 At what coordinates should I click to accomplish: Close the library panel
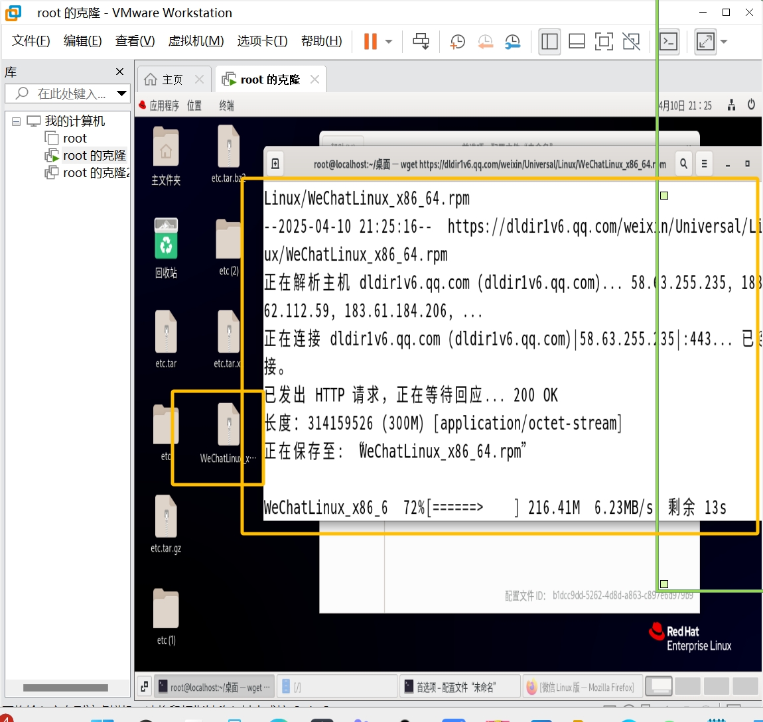119,72
